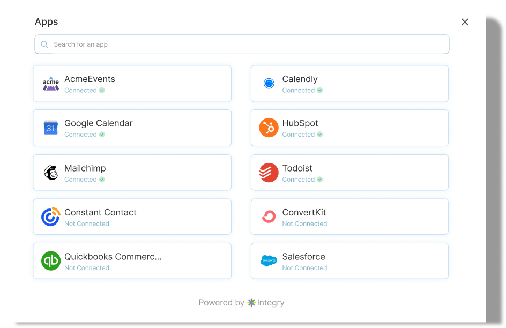The width and height of the screenshot is (506, 328).
Task: Focus the Search for an app field
Action: click(242, 44)
